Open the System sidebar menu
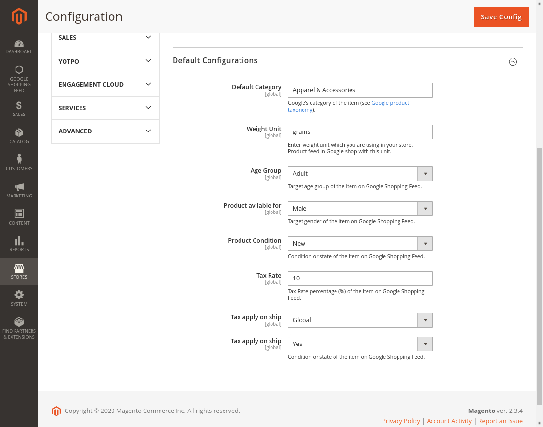 [x=19, y=298]
